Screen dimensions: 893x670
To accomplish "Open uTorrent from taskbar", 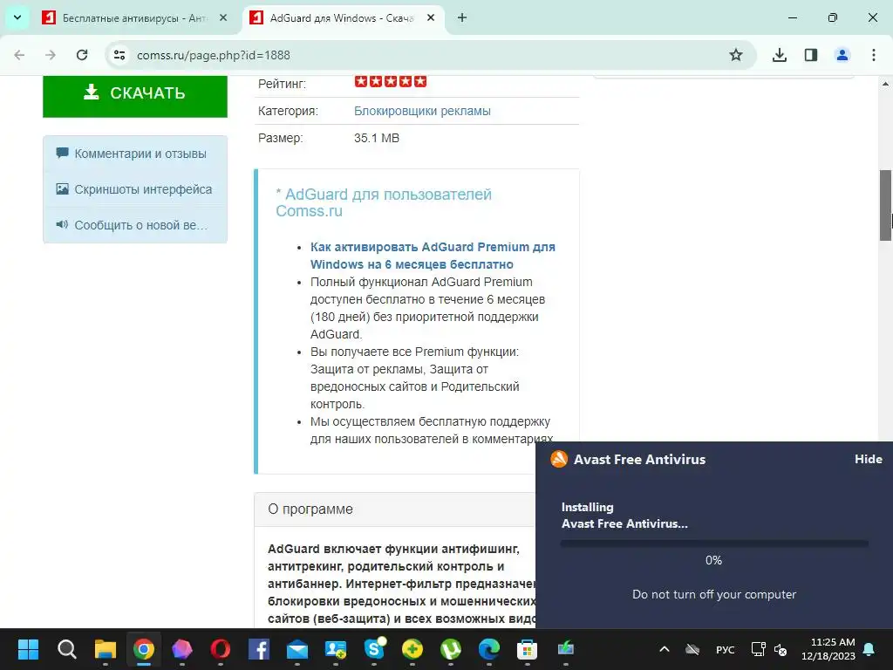I will tap(451, 649).
